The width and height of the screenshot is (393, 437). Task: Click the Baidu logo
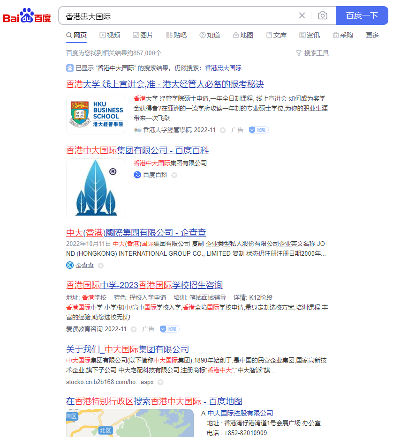[27, 15]
